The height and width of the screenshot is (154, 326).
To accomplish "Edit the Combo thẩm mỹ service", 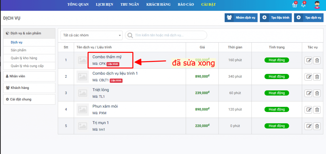I will pyautogui.click(x=308, y=60).
